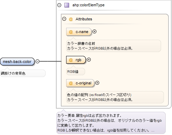Click the RGB値 annotation bubble
This screenshot has height=135, width=172.
(76, 71)
